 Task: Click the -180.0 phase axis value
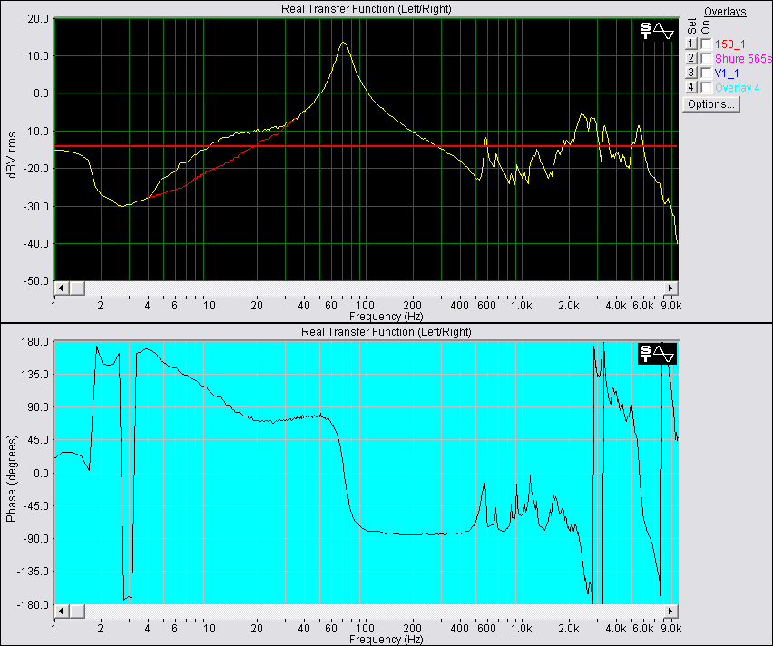34,604
